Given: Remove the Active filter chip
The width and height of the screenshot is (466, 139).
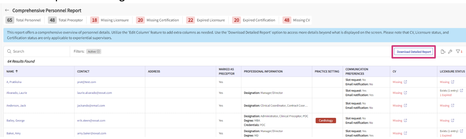Looking at the screenshot, I should coord(99,52).
